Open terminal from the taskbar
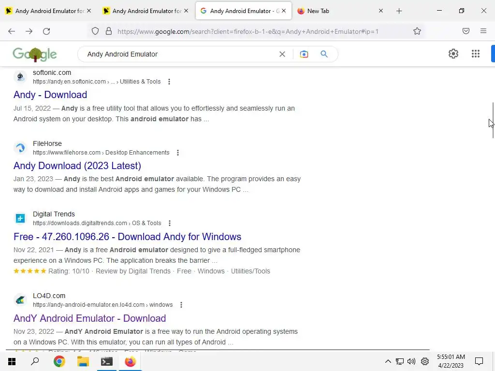 pyautogui.click(x=107, y=361)
